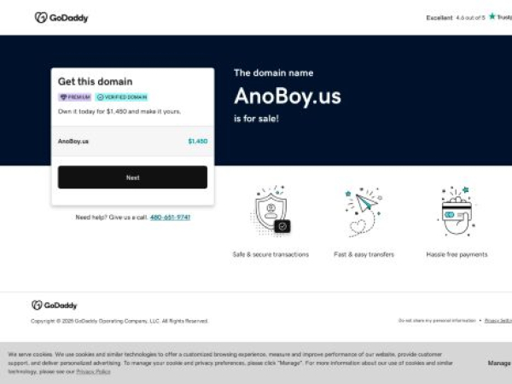The height and width of the screenshot is (384, 512).
Task: Click the Trustpilot star icon
Action: point(492,16)
